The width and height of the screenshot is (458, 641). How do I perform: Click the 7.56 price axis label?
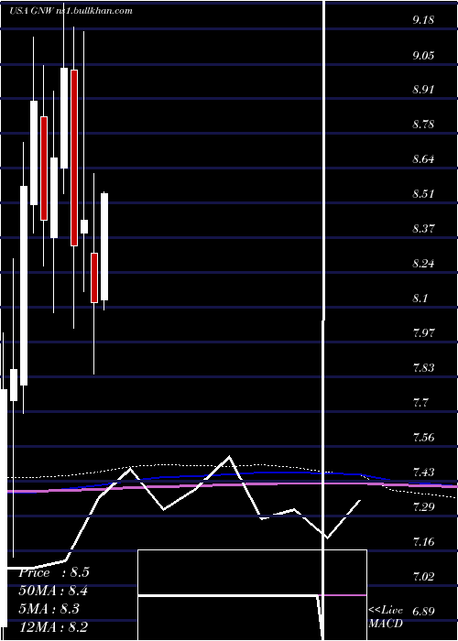click(x=423, y=438)
